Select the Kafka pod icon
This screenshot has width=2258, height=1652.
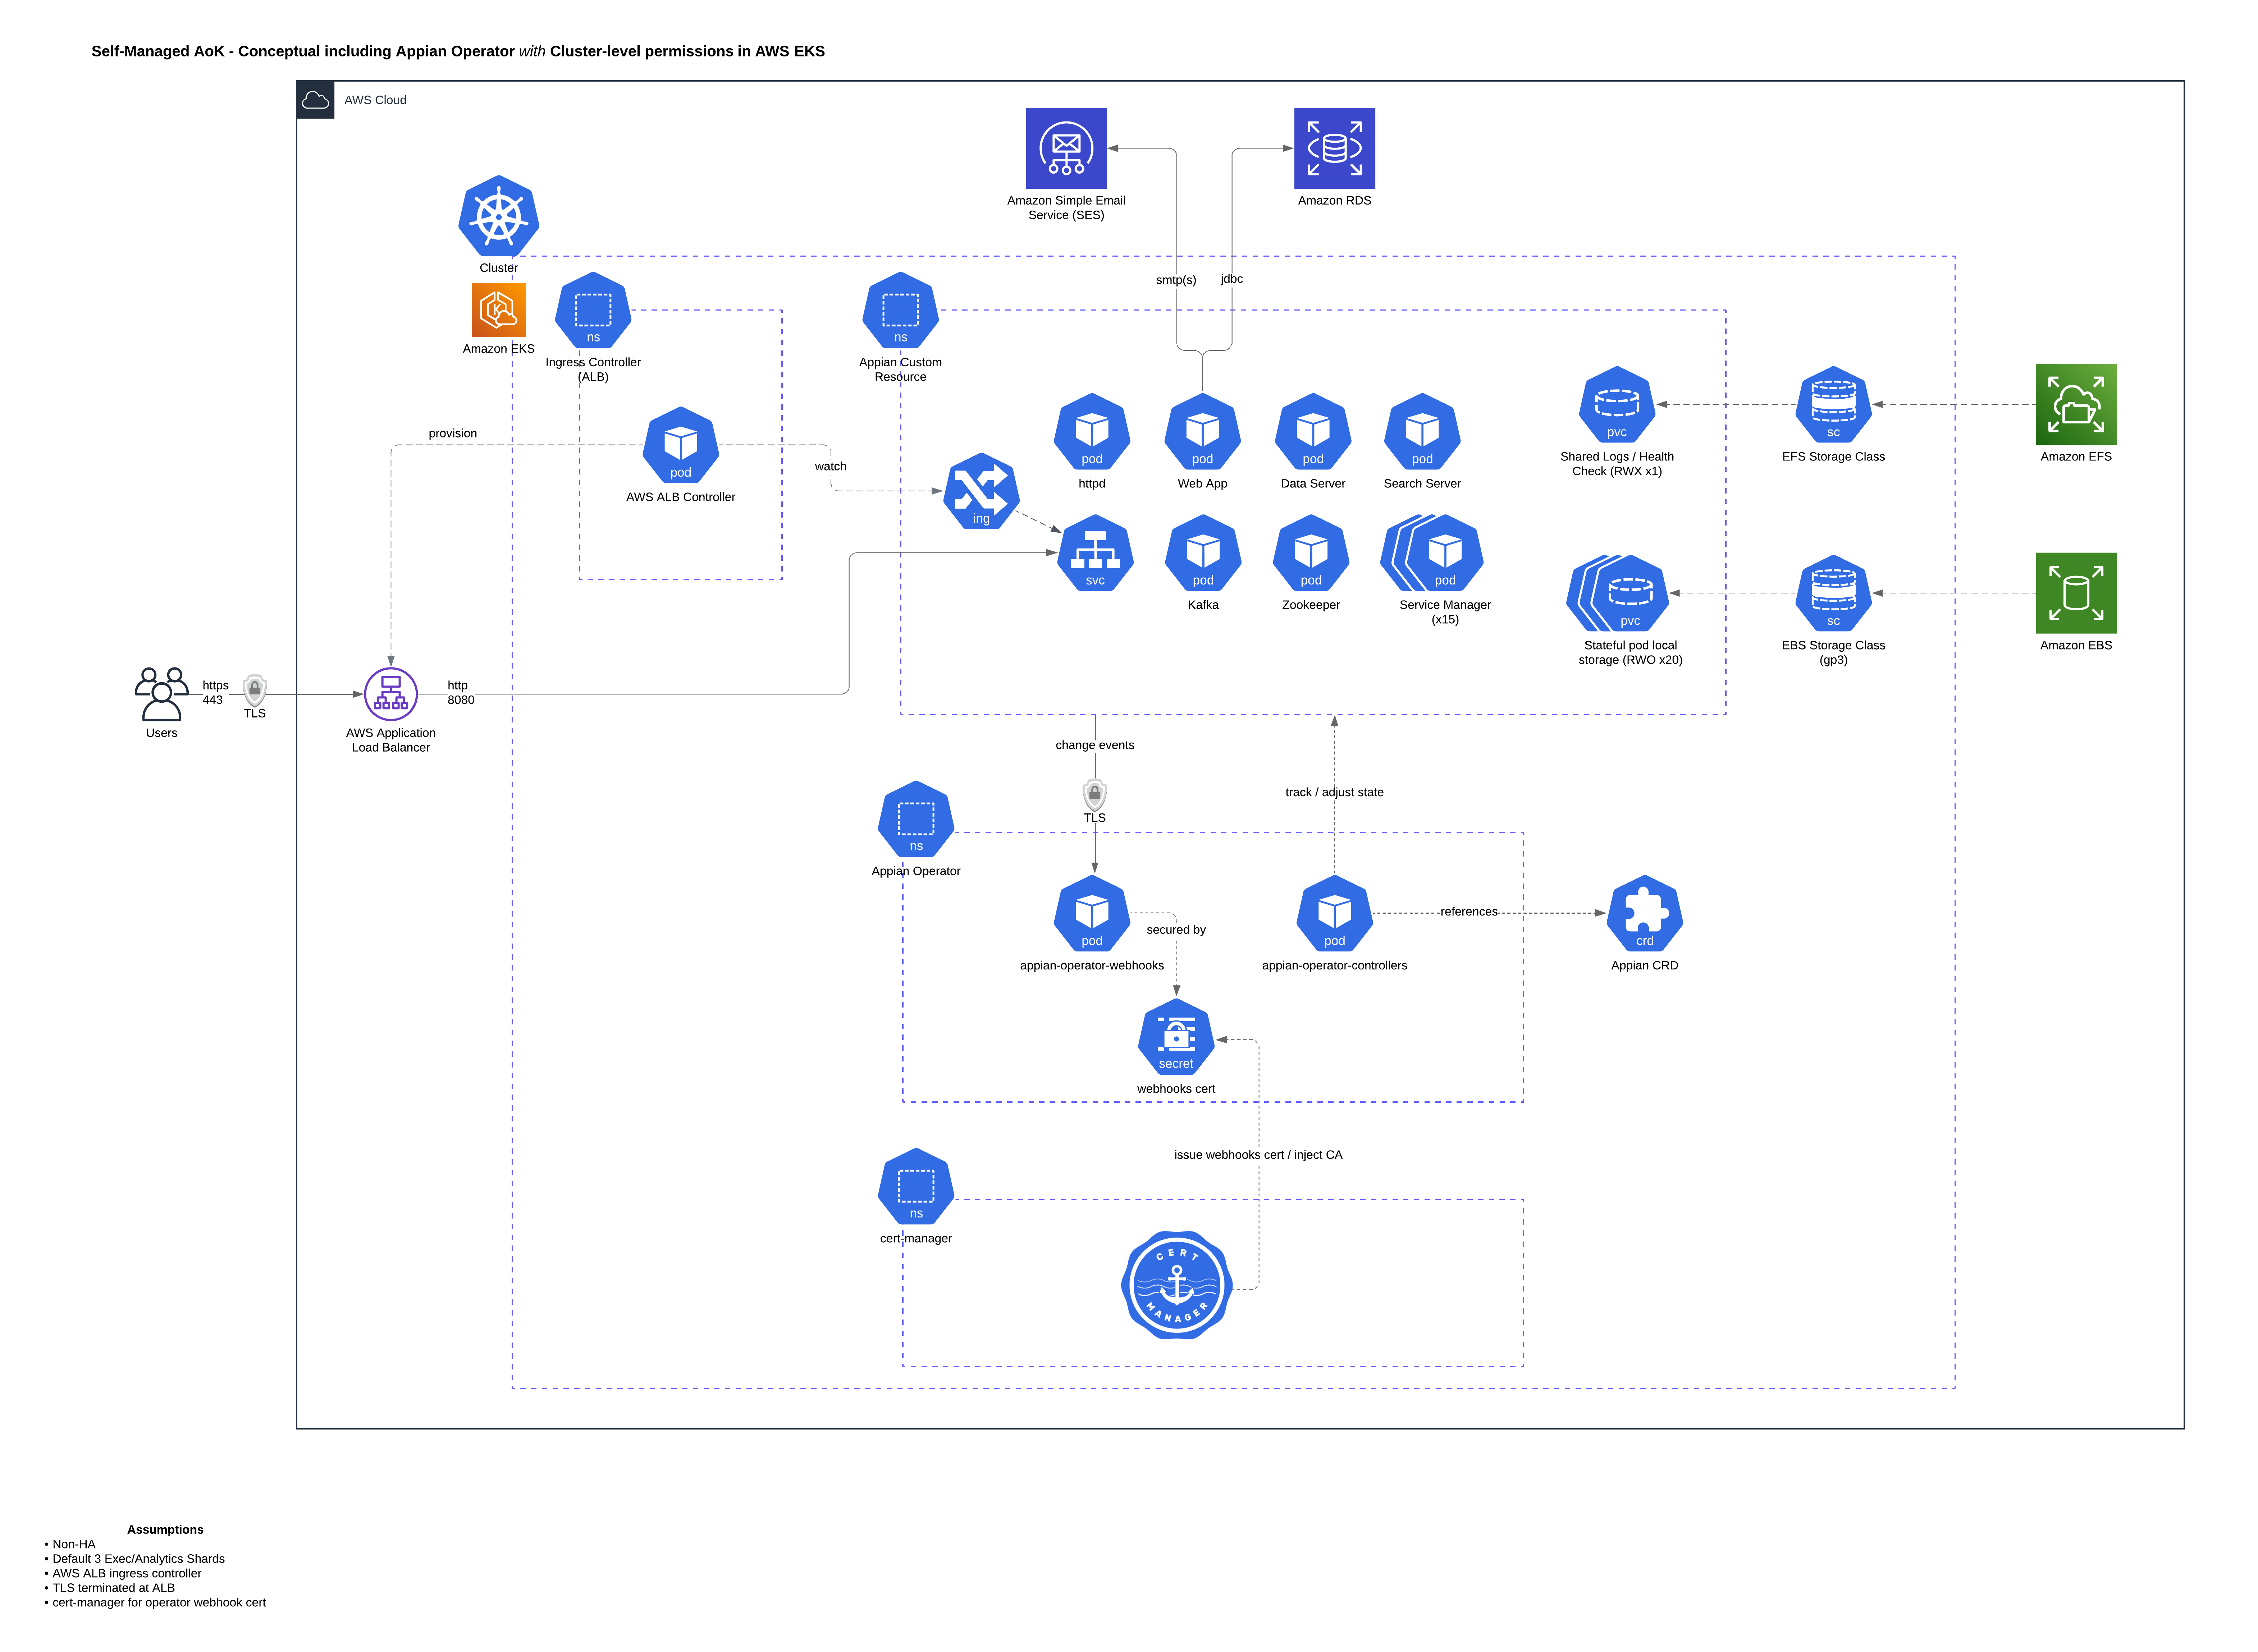coord(1203,553)
